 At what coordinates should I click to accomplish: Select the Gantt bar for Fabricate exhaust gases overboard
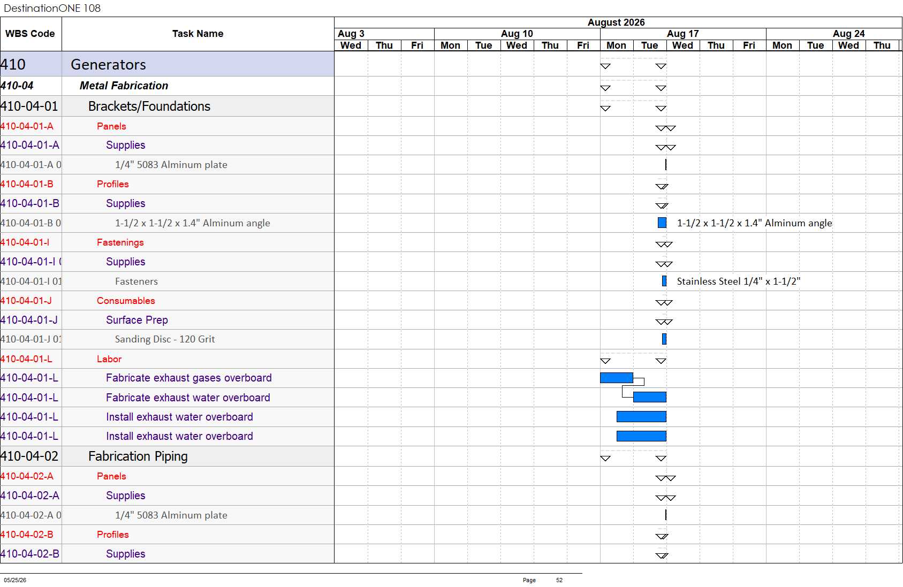pyautogui.click(x=617, y=378)
